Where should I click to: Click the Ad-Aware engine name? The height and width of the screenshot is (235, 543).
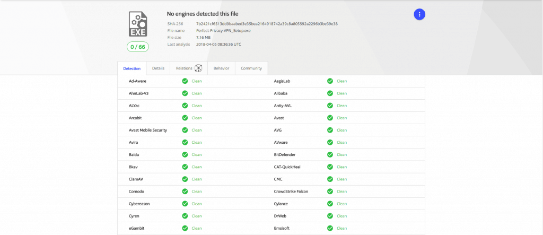pos(137,81)
